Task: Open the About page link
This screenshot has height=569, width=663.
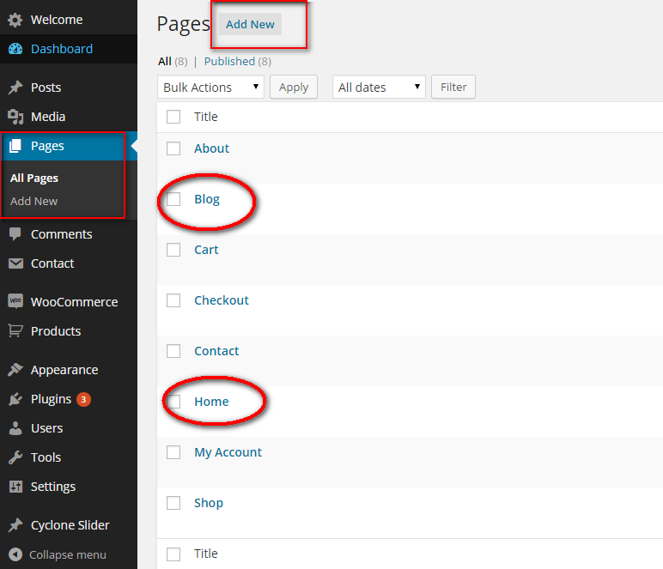Action: tap(211, 148)
